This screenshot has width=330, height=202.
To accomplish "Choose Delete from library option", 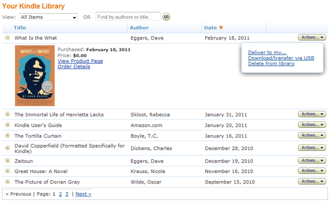I will click(271, 64).
